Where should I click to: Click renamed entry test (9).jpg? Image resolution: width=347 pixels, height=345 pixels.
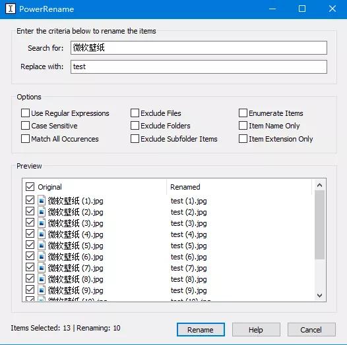click(x=189, y=290)
